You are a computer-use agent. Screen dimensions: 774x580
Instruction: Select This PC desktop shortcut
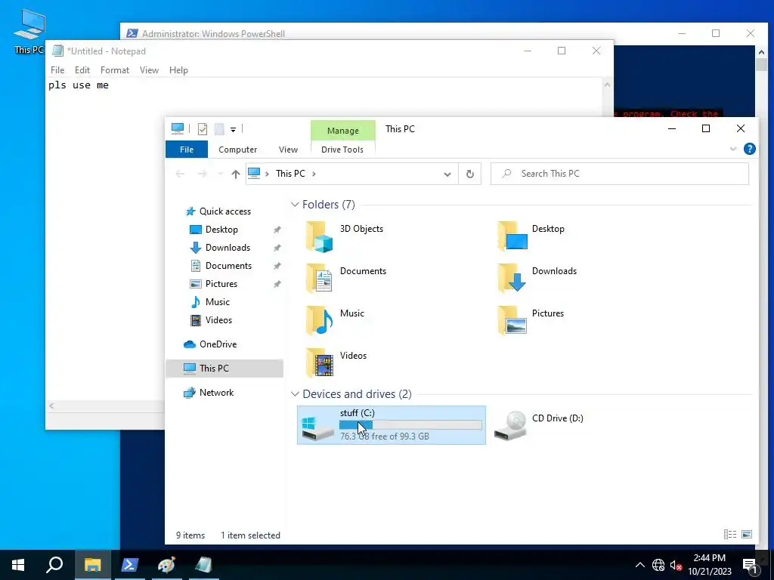[29, 32]
